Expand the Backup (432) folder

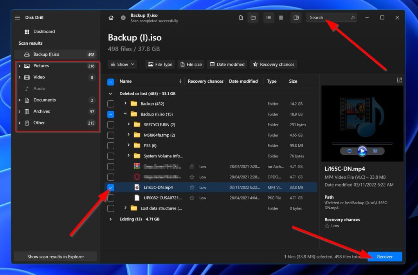pos(125,103)
